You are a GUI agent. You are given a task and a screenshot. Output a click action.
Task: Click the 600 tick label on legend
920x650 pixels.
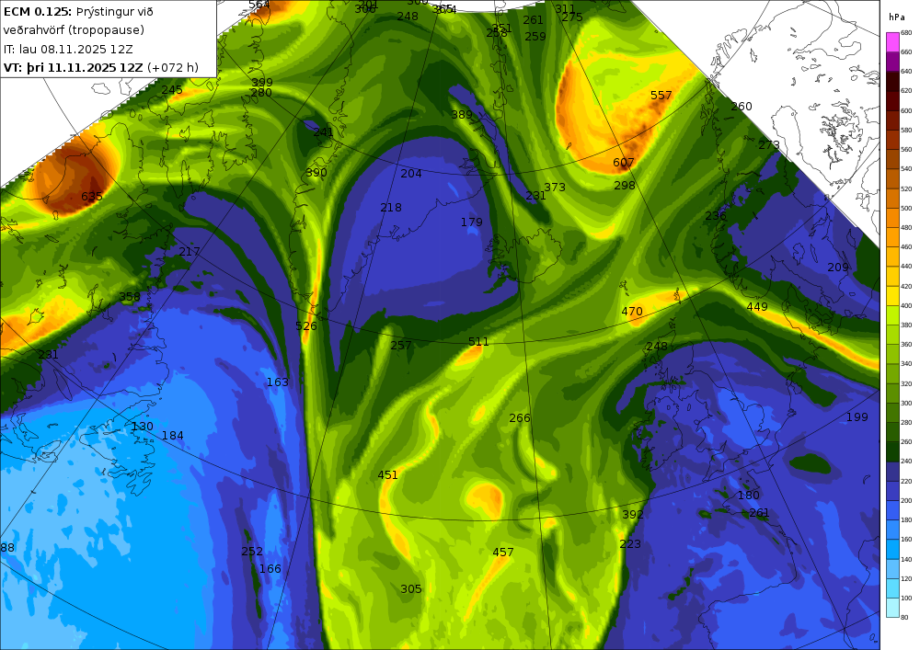pos(906,110)
